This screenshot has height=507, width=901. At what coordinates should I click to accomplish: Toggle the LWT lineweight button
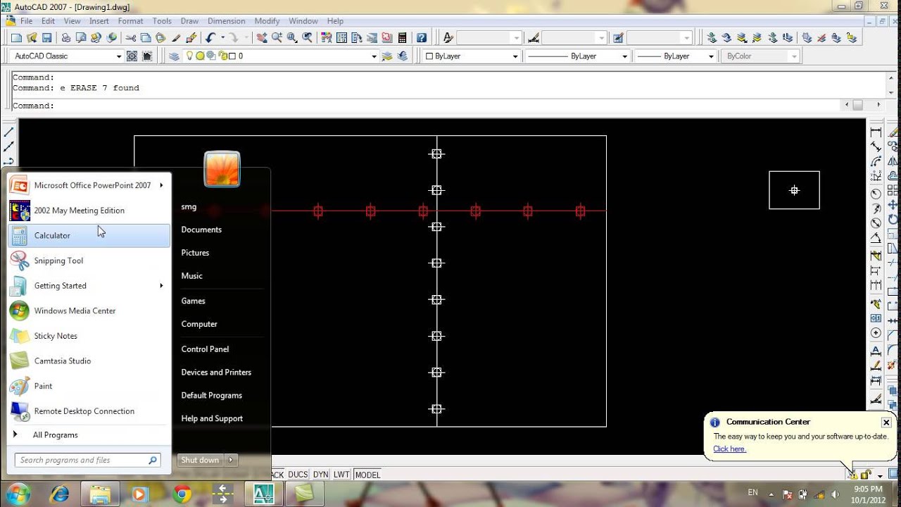pyautogui.click(x=341, y=475)
